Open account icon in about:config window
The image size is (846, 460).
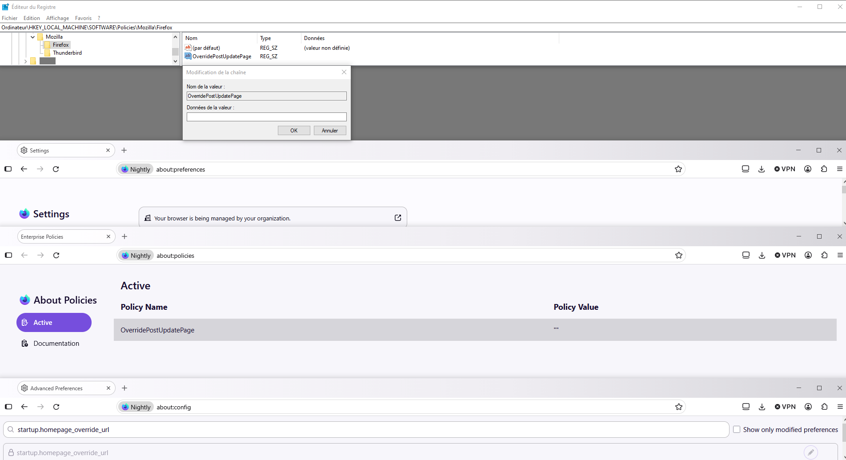tap(808, 407)
